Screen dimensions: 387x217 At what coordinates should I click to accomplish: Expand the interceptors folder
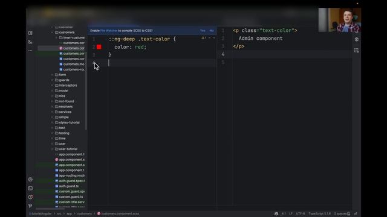click(52, 86)
